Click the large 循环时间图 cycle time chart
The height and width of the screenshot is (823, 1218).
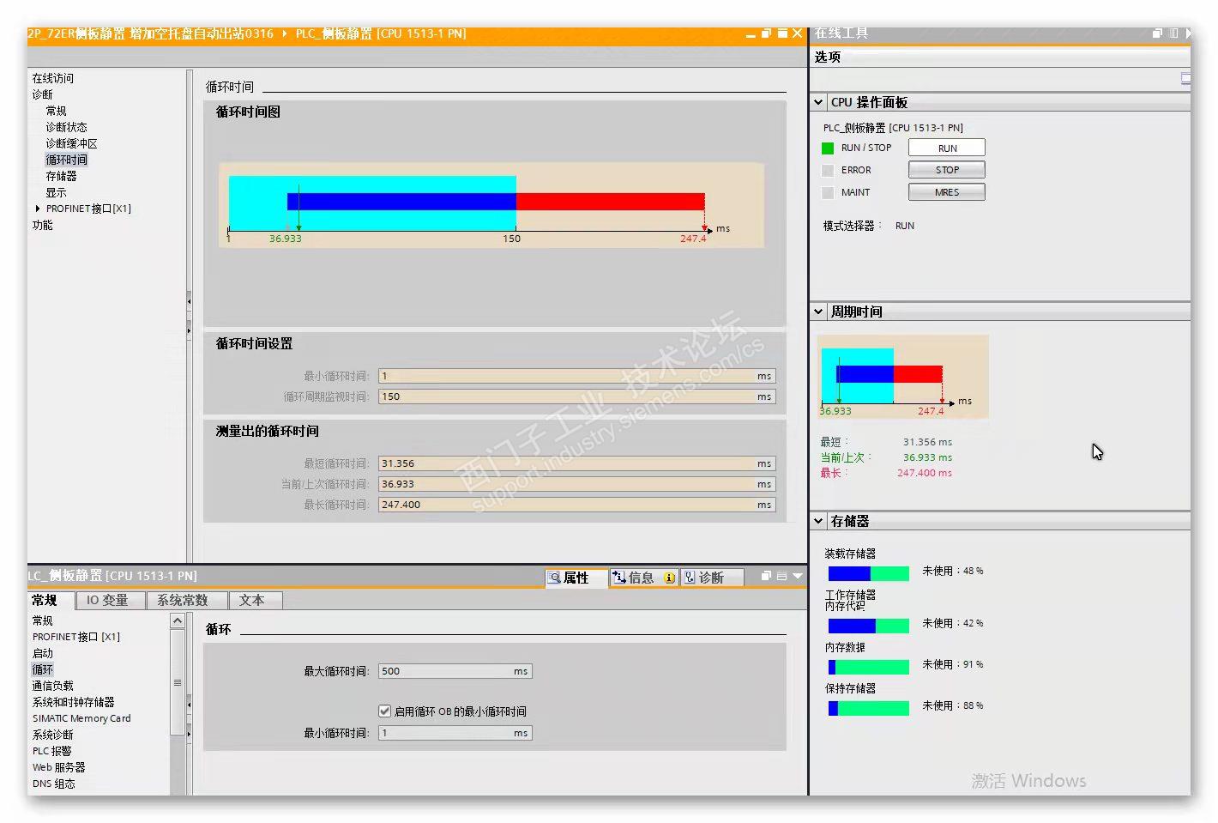491,205
